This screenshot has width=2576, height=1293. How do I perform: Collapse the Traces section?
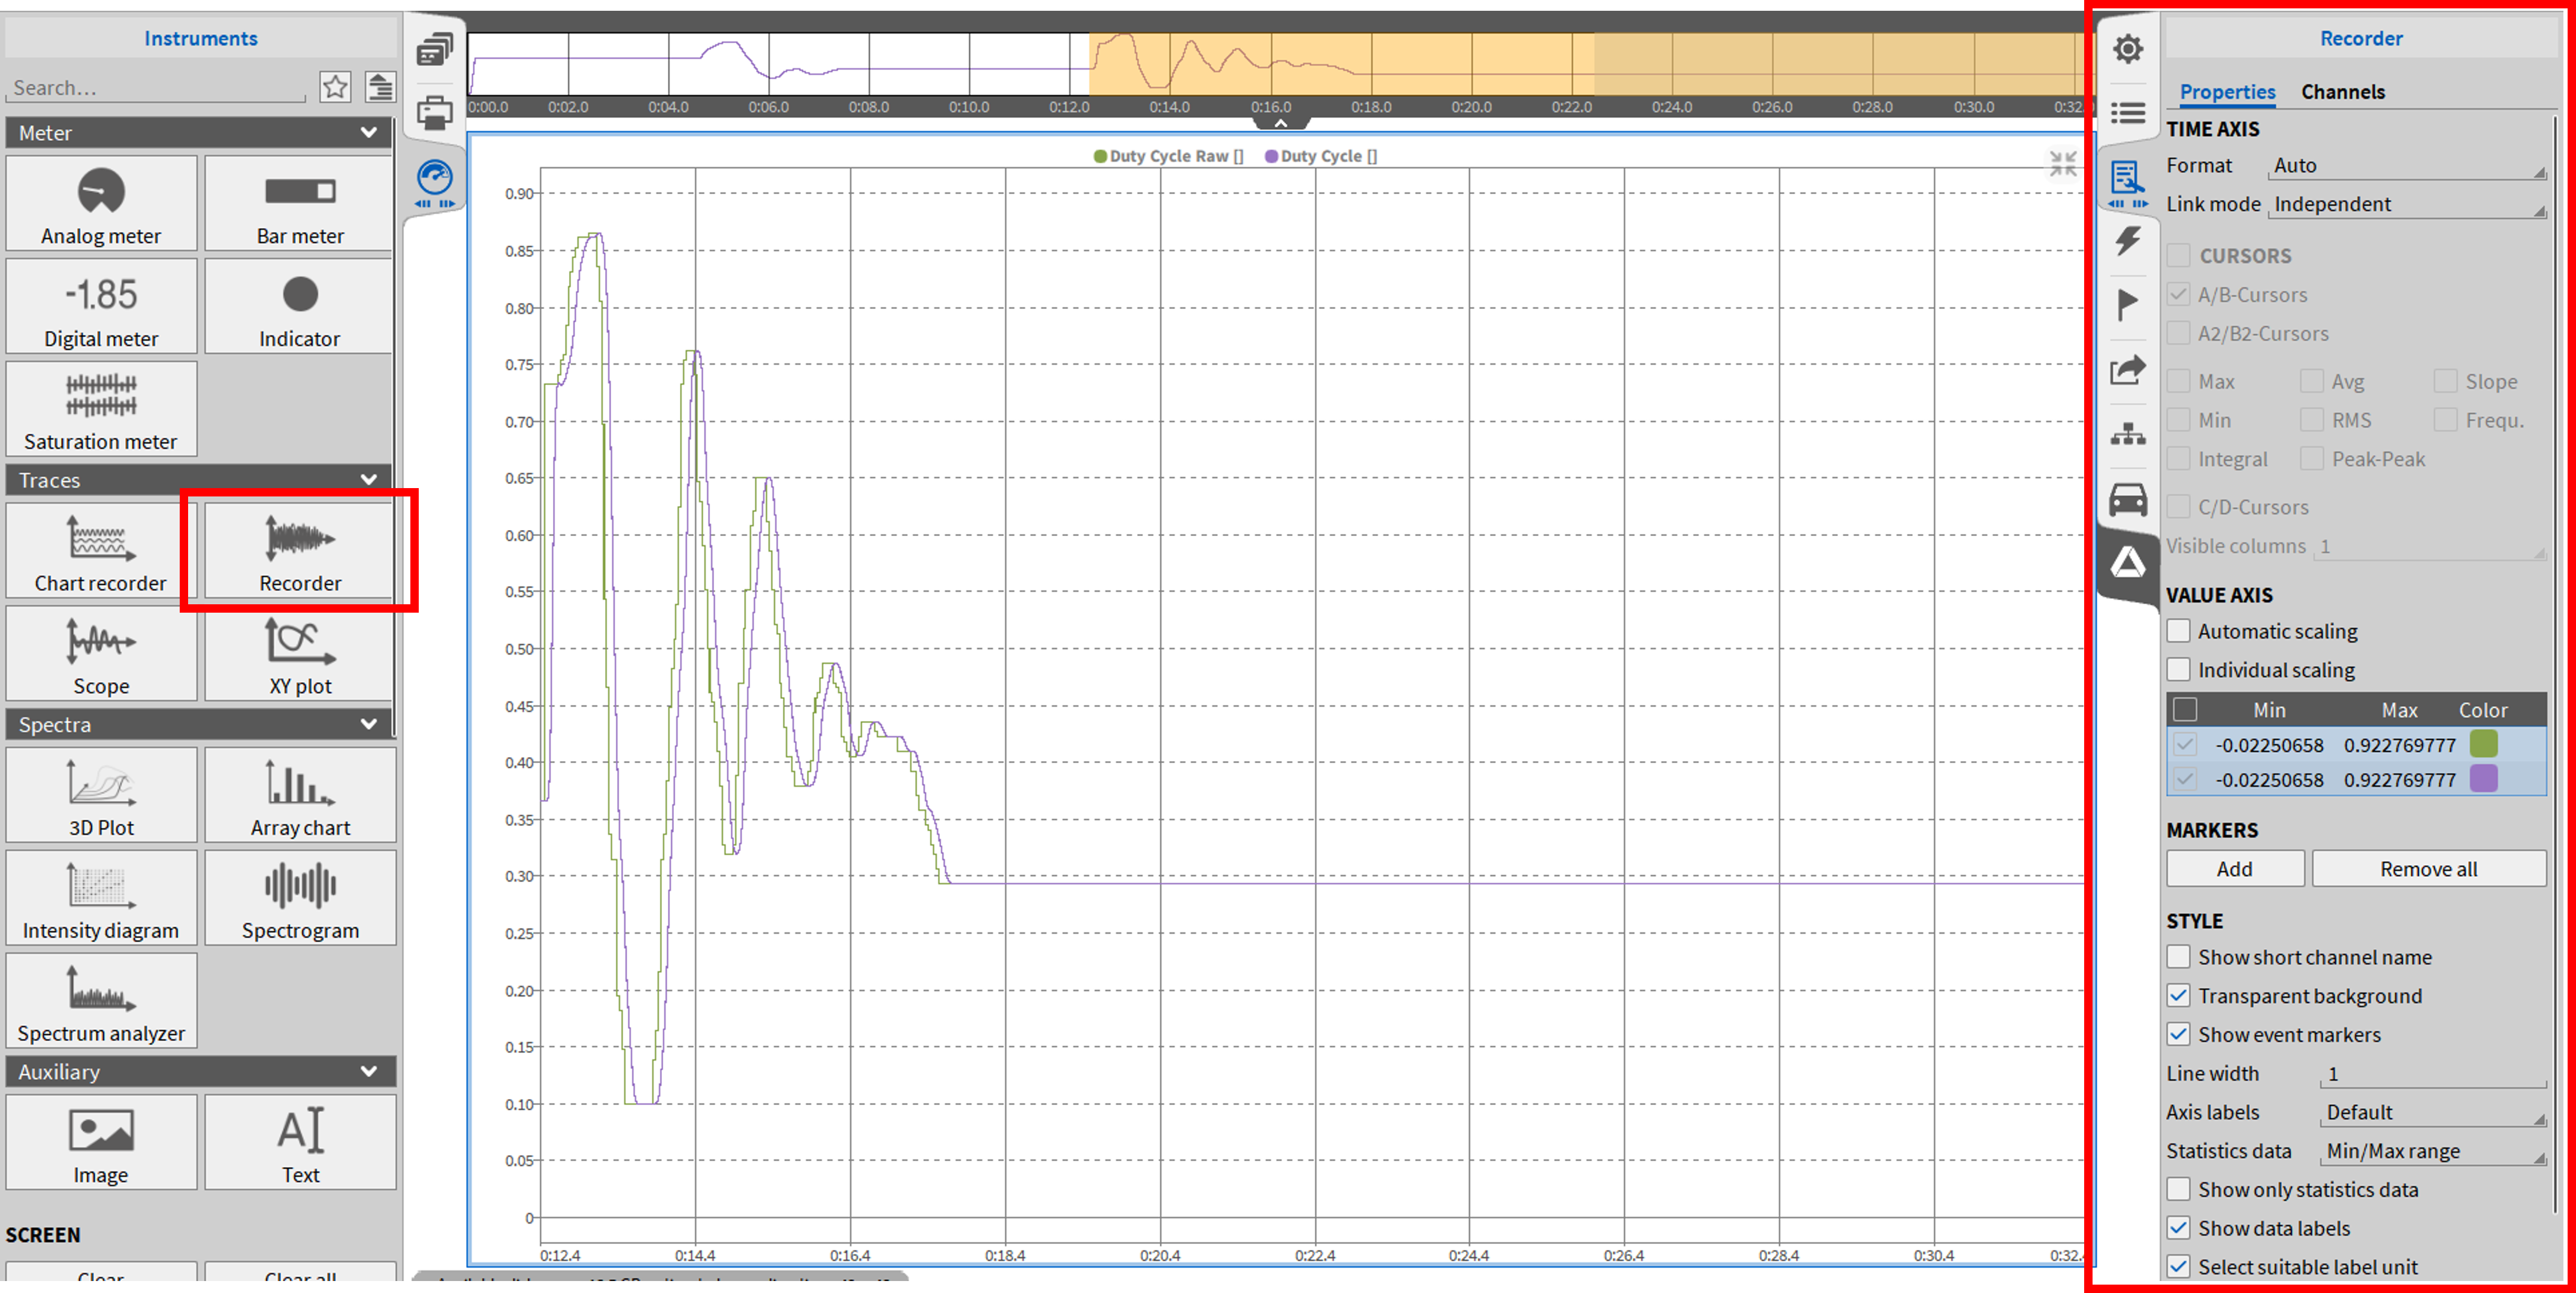pyautogui.click(x=368, y=480)
